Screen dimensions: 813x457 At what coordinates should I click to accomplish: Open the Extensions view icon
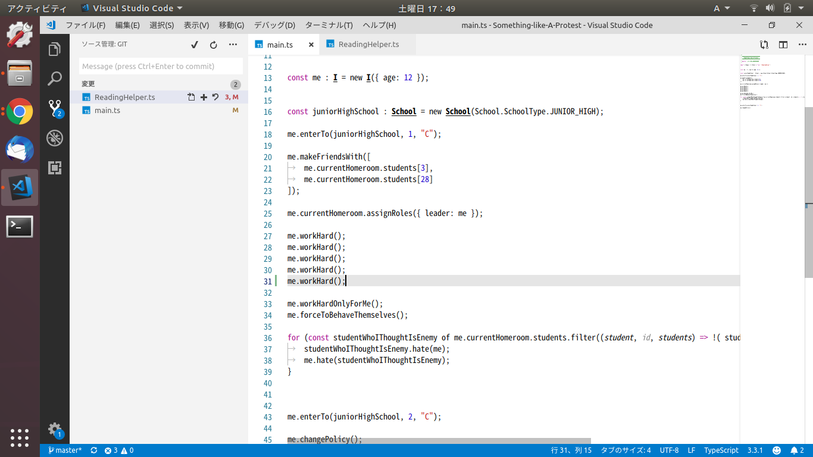[x=55, y=168]
